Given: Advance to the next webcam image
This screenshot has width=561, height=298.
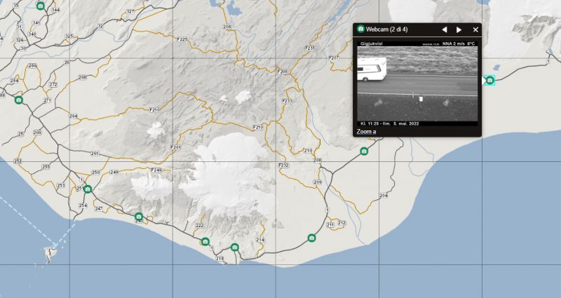Looking at the screenshot, I should (459, 29).
